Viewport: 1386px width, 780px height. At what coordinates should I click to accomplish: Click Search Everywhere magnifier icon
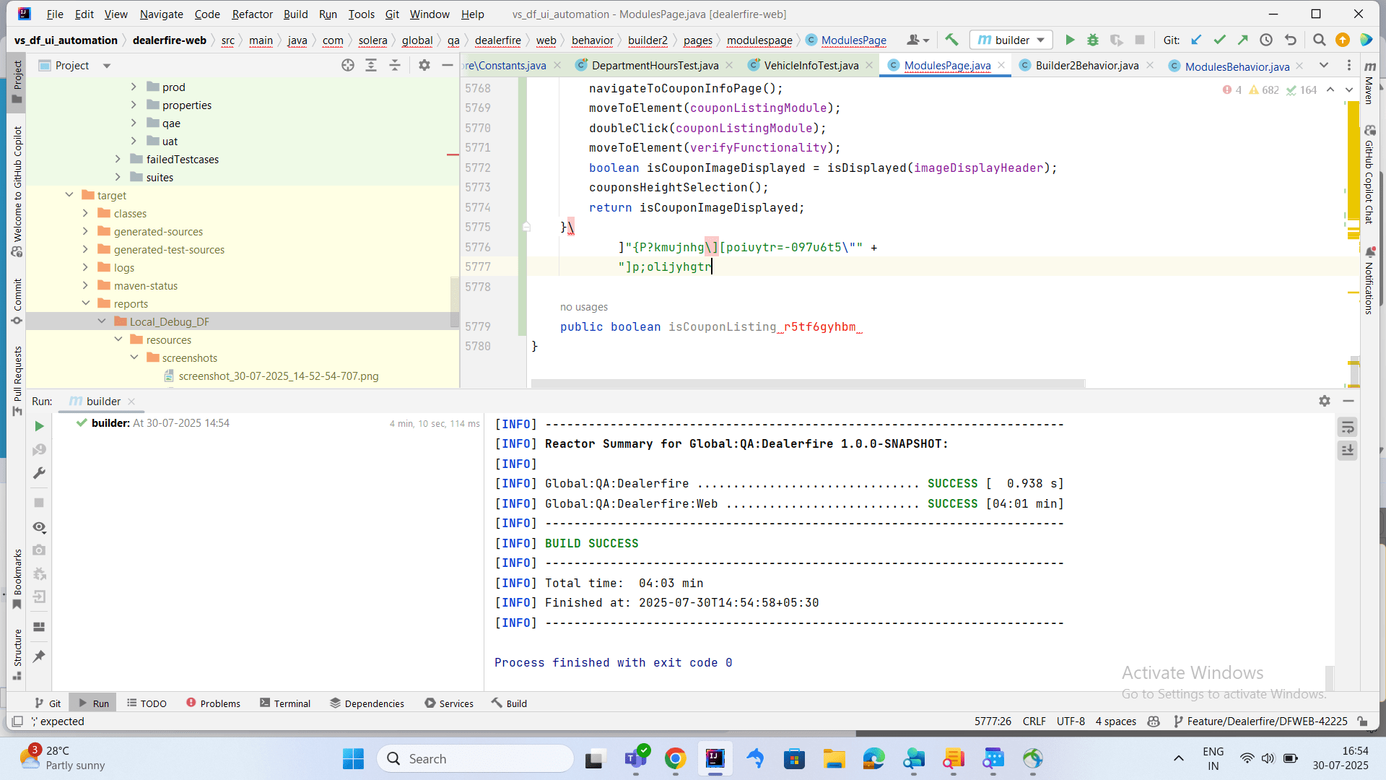pyautogui.click(x=1319, y=40)
